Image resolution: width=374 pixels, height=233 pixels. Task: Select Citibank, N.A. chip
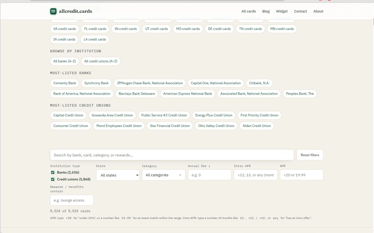click(x=259, y=83)
